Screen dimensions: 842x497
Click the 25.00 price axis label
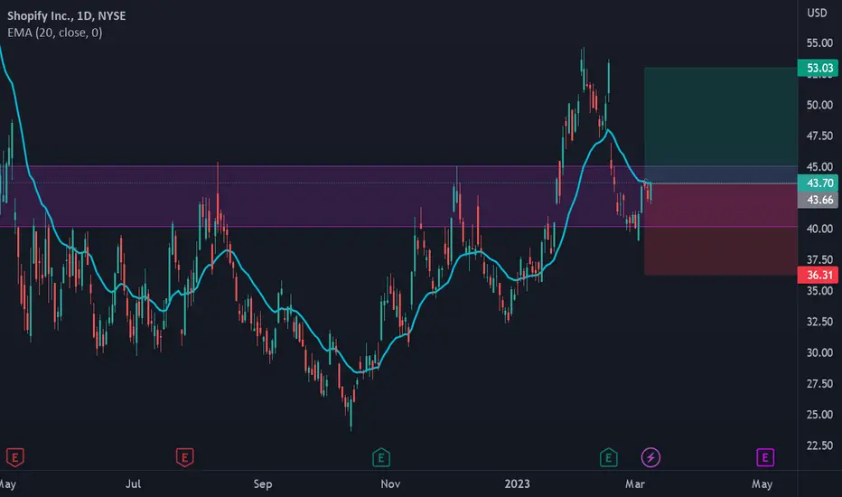click(x=819, y=415)
